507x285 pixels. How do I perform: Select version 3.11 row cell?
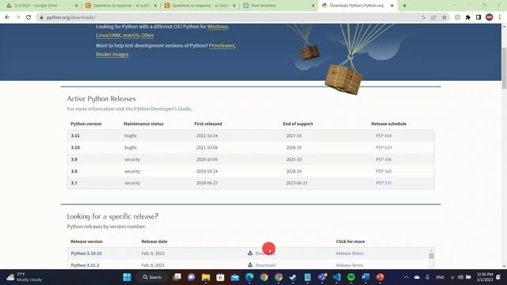[75, 135]
